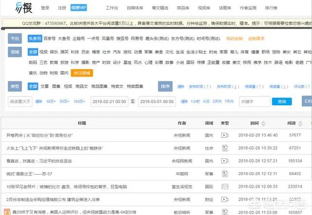Click the image gallery icon in 10张罕见老照片 row
The image size is (312, 215).
point(225,187)
